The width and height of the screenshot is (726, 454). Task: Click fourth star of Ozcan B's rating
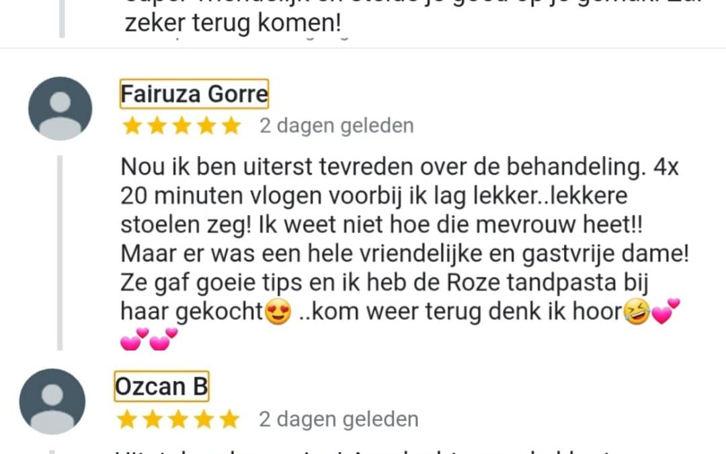(x=204, y=419)
